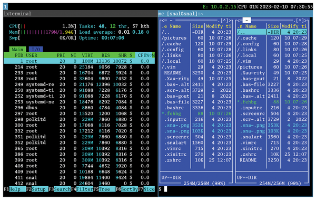Screen dimensions: 316x200
Task: Select .xinitrc in right mc panel
Action: click(272, 148)
